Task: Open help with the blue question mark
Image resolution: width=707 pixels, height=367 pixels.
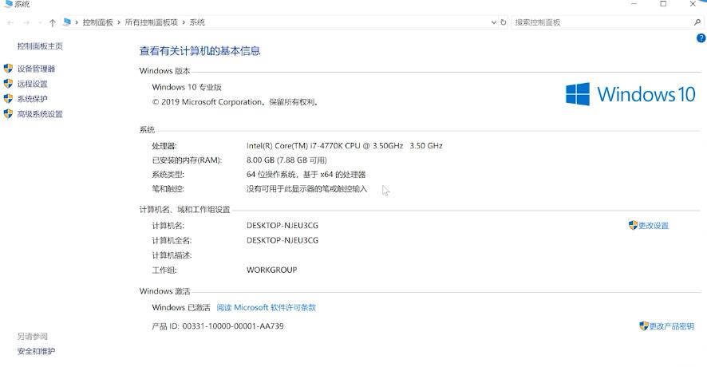Action: 701,38
